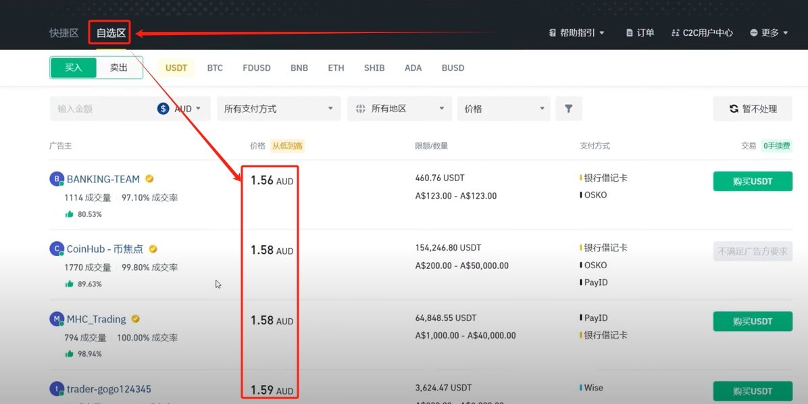Select the BTC coin tab

pyautogui.click(x=215, y=68)
